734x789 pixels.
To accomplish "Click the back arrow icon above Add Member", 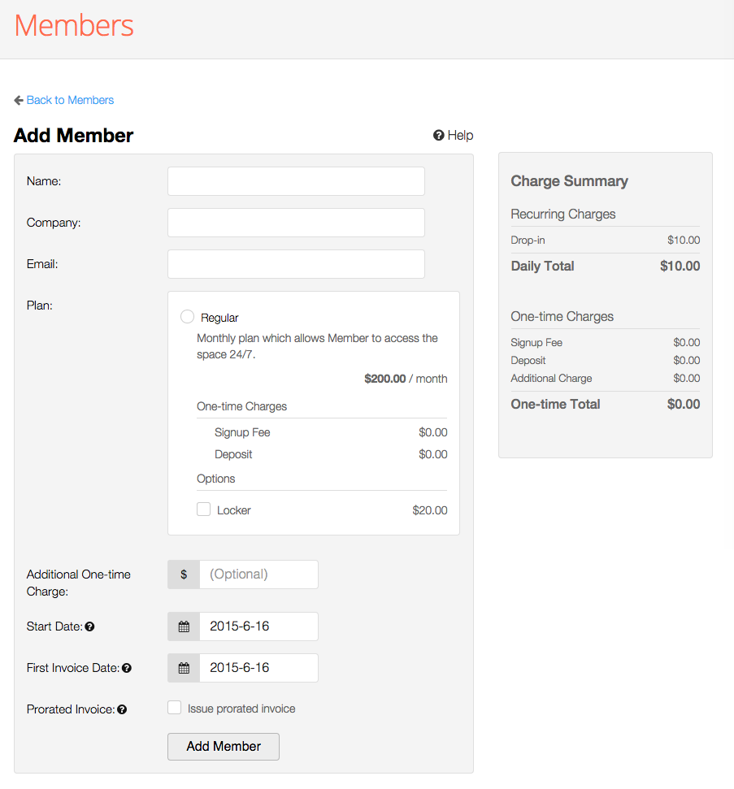I will (x=19, y=100).
